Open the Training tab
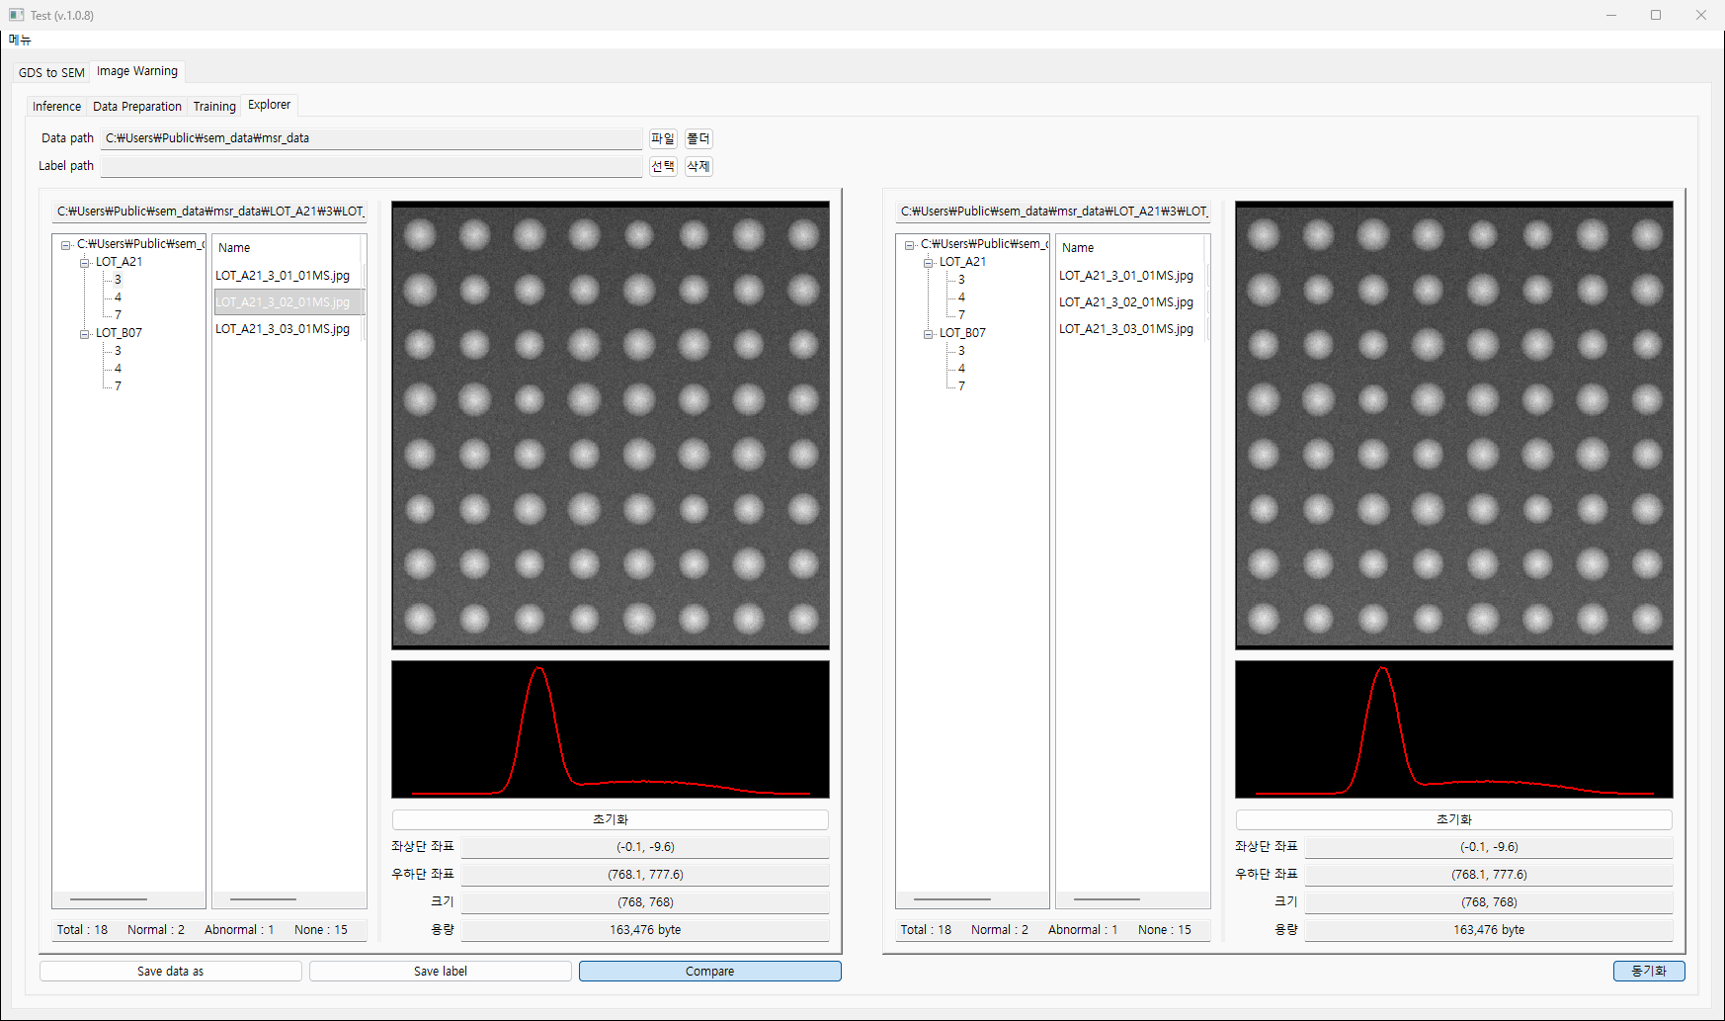The image size is (1725, 1021). [x=214, y=106]
